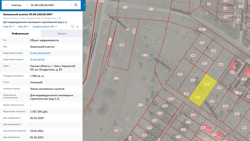Open the План КК link
250x141 pixels.
pos(23,26)
